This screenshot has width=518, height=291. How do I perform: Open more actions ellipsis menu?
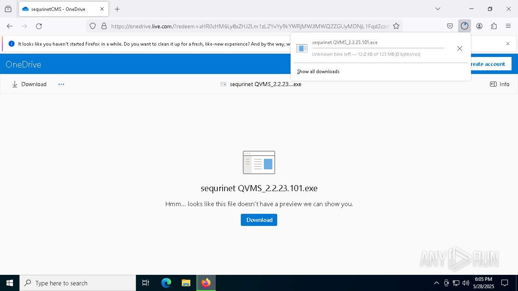point(61,84)
